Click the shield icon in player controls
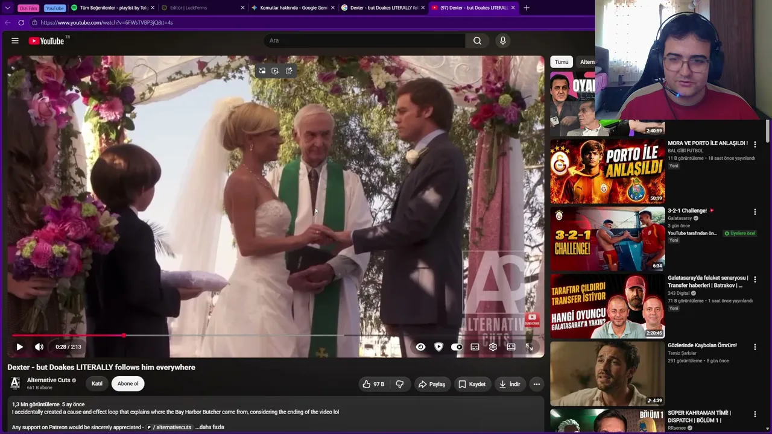This screenshot has width=772, height=434. pyautogui.click(x=438, y=347)
